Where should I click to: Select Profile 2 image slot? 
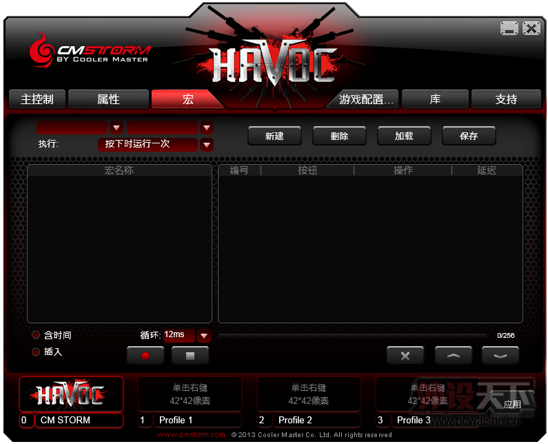pyautogui.click(x=309, y=394)
